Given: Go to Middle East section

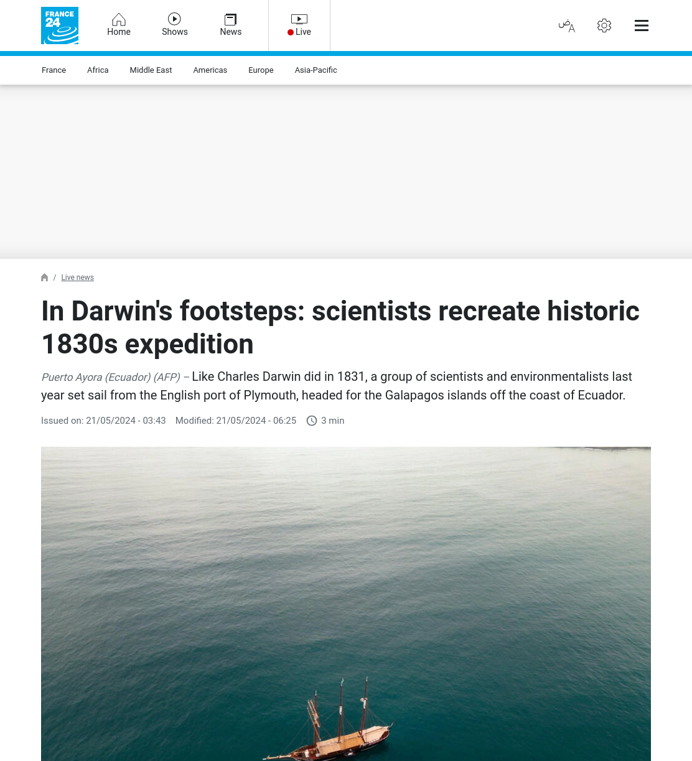Looking at the screenshot, I should pyautogui.click(x=151, y=70).
